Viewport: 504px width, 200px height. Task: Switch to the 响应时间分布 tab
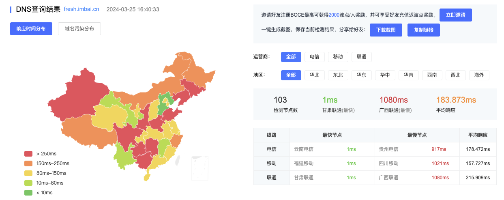click(31, 29)
